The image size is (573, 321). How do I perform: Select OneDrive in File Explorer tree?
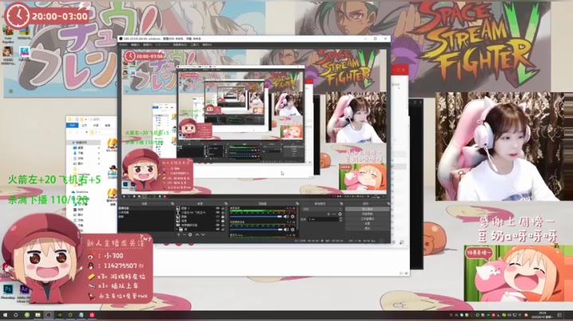(x=81, y=191)
